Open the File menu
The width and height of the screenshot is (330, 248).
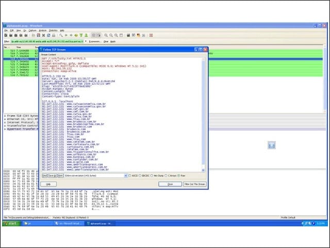(x=6, y=30)
